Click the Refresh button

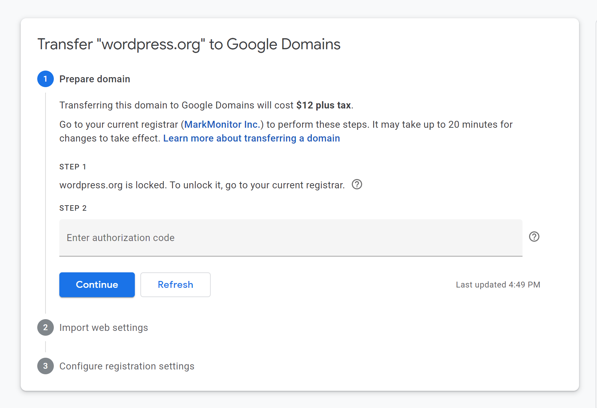point(175,285)
